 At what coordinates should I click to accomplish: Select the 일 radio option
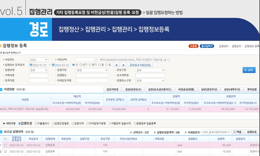click(x=106, y=65)
